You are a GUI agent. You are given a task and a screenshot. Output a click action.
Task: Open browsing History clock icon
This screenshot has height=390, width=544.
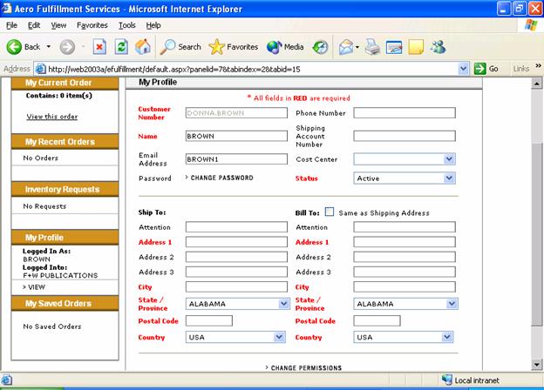[x=320, y=47]
